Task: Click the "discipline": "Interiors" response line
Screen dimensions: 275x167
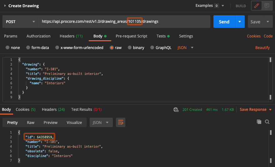Action: click(49, 156)
